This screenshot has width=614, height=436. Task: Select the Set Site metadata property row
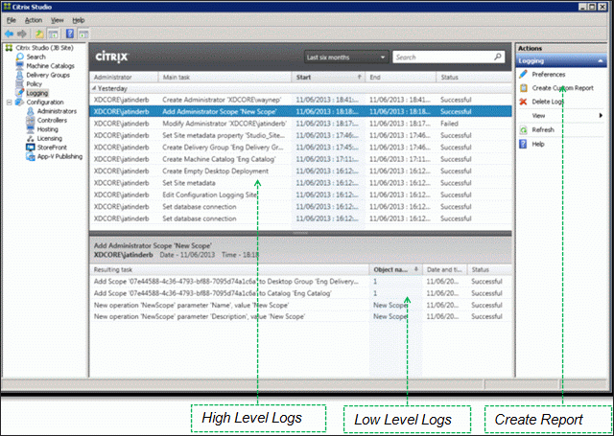click(x=300, y=135)
